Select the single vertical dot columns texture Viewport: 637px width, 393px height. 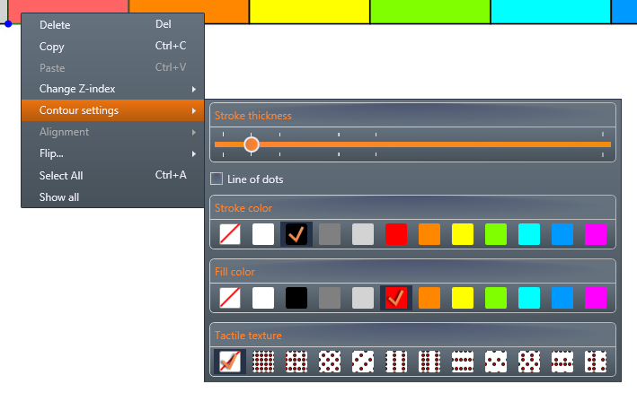(x=396, y=362)
